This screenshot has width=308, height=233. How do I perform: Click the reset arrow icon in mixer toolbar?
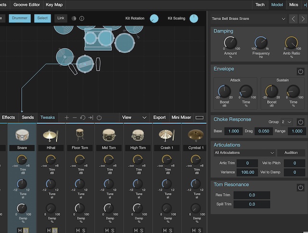tap(83, 117)
